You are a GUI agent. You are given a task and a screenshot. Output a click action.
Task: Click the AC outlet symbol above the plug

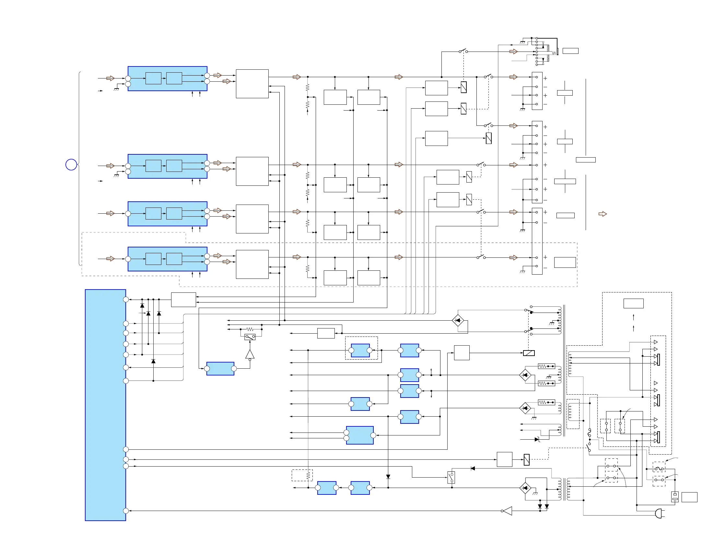click(675, 496)
